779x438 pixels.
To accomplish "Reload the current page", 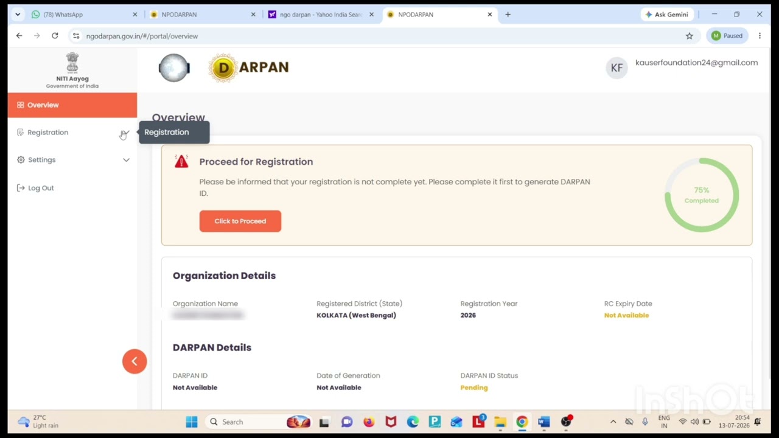I will 55,36.
